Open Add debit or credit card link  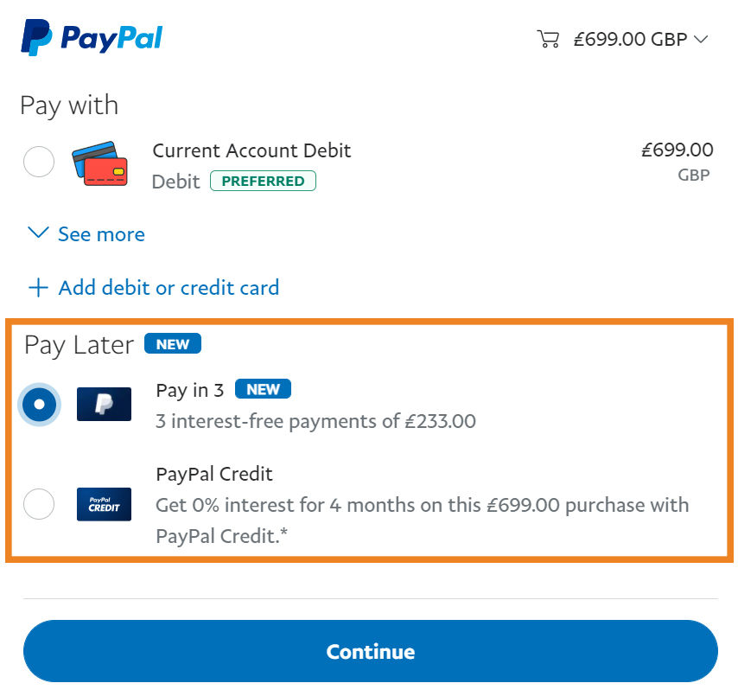click(168, 287)
